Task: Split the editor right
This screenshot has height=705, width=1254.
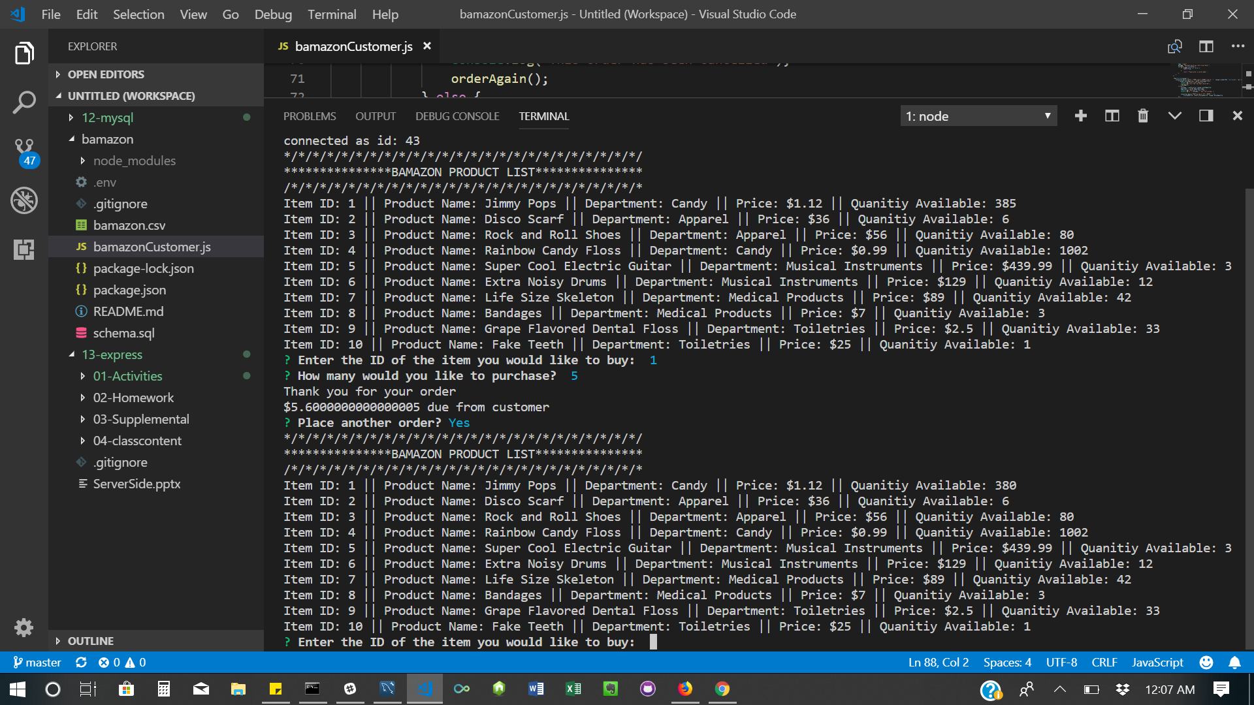Action: click(1206, 46)
